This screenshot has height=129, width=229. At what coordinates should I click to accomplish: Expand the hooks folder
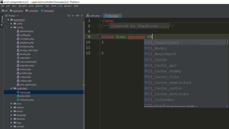(x=11, y=111)
